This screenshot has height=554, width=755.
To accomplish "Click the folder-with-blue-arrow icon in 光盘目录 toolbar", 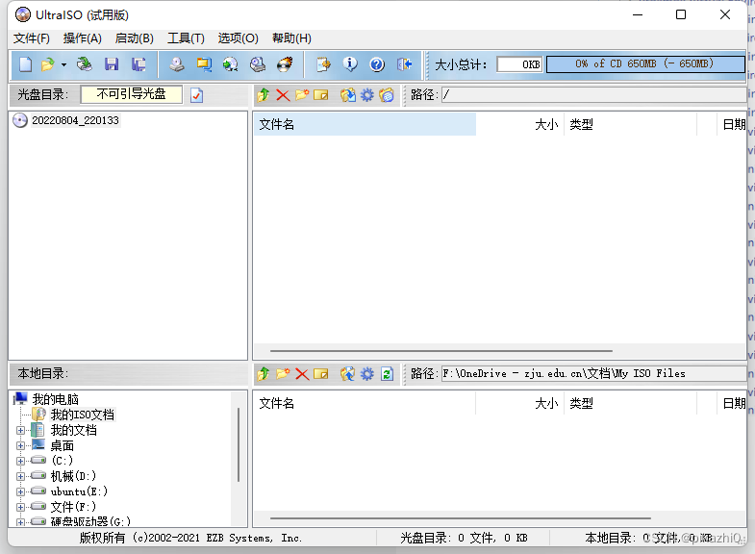I will pos(347,95).
